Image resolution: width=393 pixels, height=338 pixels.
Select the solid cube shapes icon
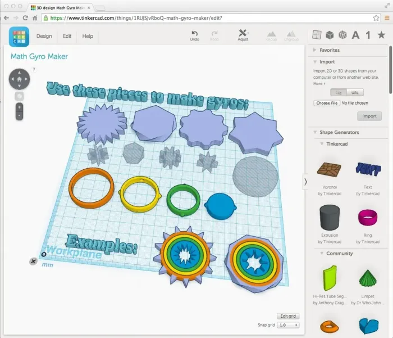click(x=330, y=35)
